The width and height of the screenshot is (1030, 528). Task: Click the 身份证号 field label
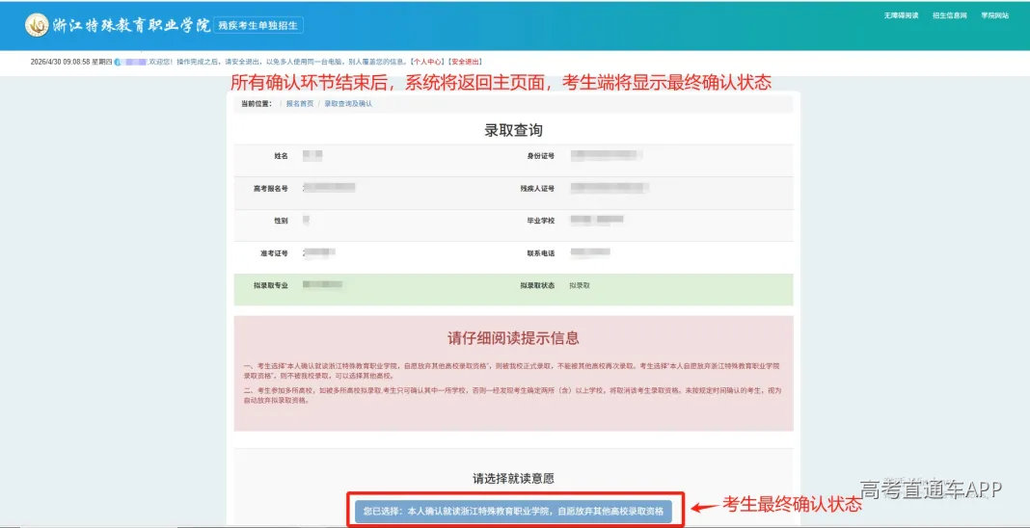point(541,156)
